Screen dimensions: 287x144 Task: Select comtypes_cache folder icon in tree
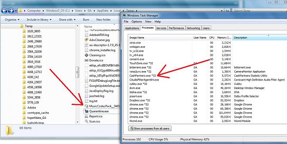(24, 113)
